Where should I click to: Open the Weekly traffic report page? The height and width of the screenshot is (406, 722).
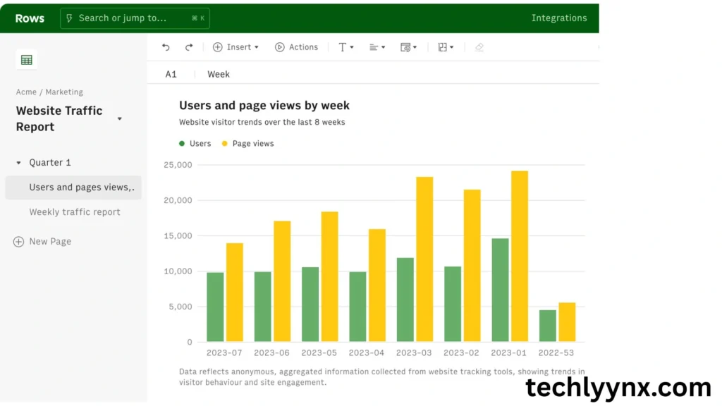(75, 212)
